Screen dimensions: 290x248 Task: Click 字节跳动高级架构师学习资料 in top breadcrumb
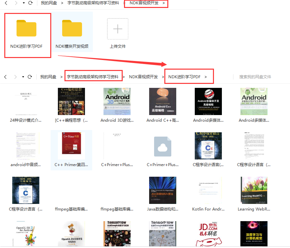pyautogui.click(x=93, y=3)
